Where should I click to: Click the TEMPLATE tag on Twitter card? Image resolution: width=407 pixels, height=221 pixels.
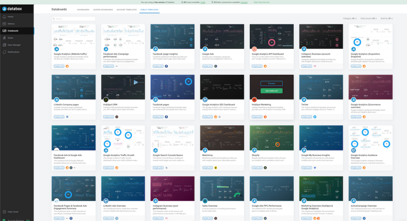tap(306, 117)
